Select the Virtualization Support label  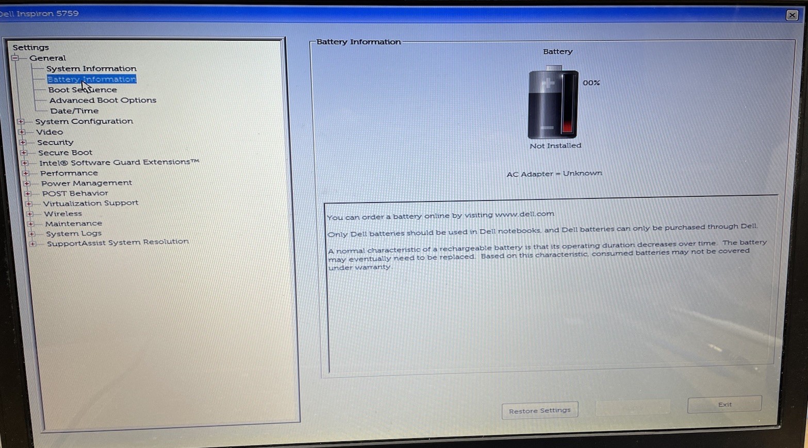(91, 203)
